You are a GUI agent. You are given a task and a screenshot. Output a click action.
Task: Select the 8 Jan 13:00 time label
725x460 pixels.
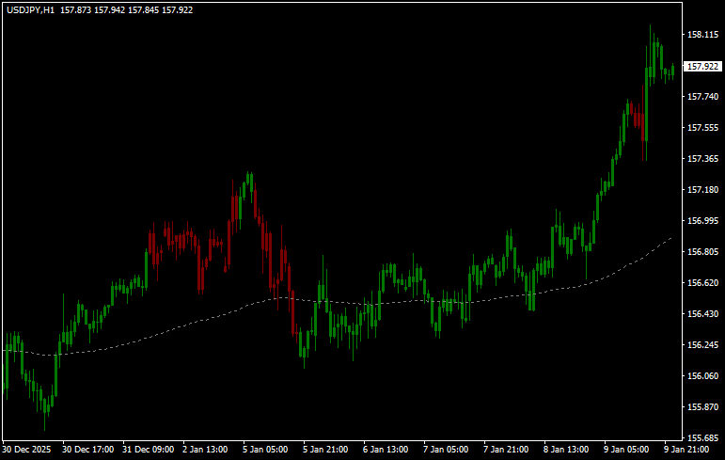[566, 450]
